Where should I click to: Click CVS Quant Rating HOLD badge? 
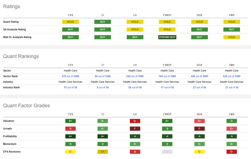tap(71, 22)
